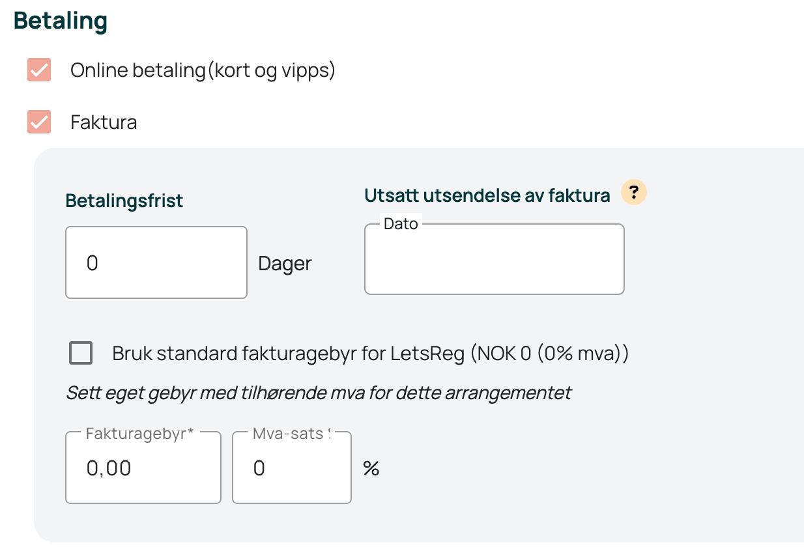Viewport: 804px width, 560px height.
Task: Click the Betaling section heading
Action: pyautogui.click(x=61, y=21)
